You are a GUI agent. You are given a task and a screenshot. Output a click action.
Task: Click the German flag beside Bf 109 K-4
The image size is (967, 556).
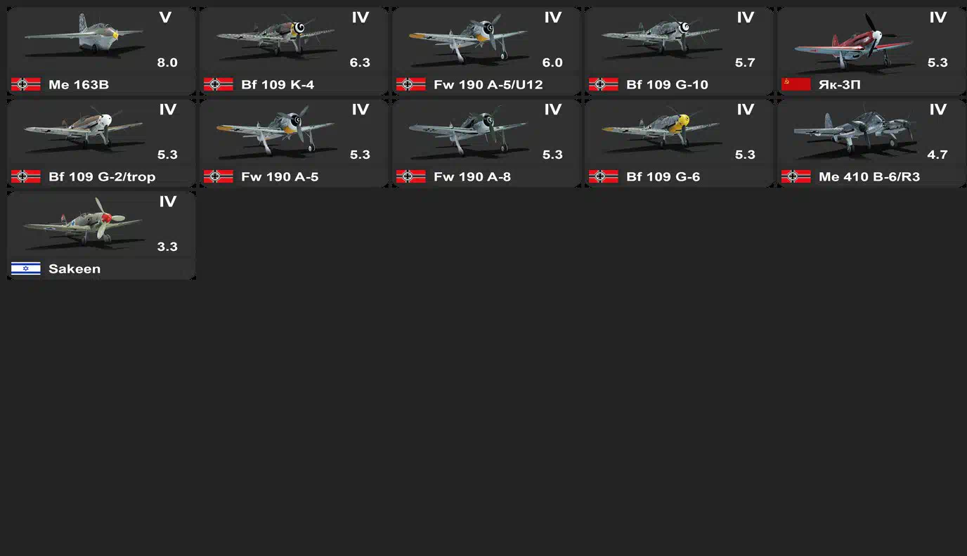219,85
